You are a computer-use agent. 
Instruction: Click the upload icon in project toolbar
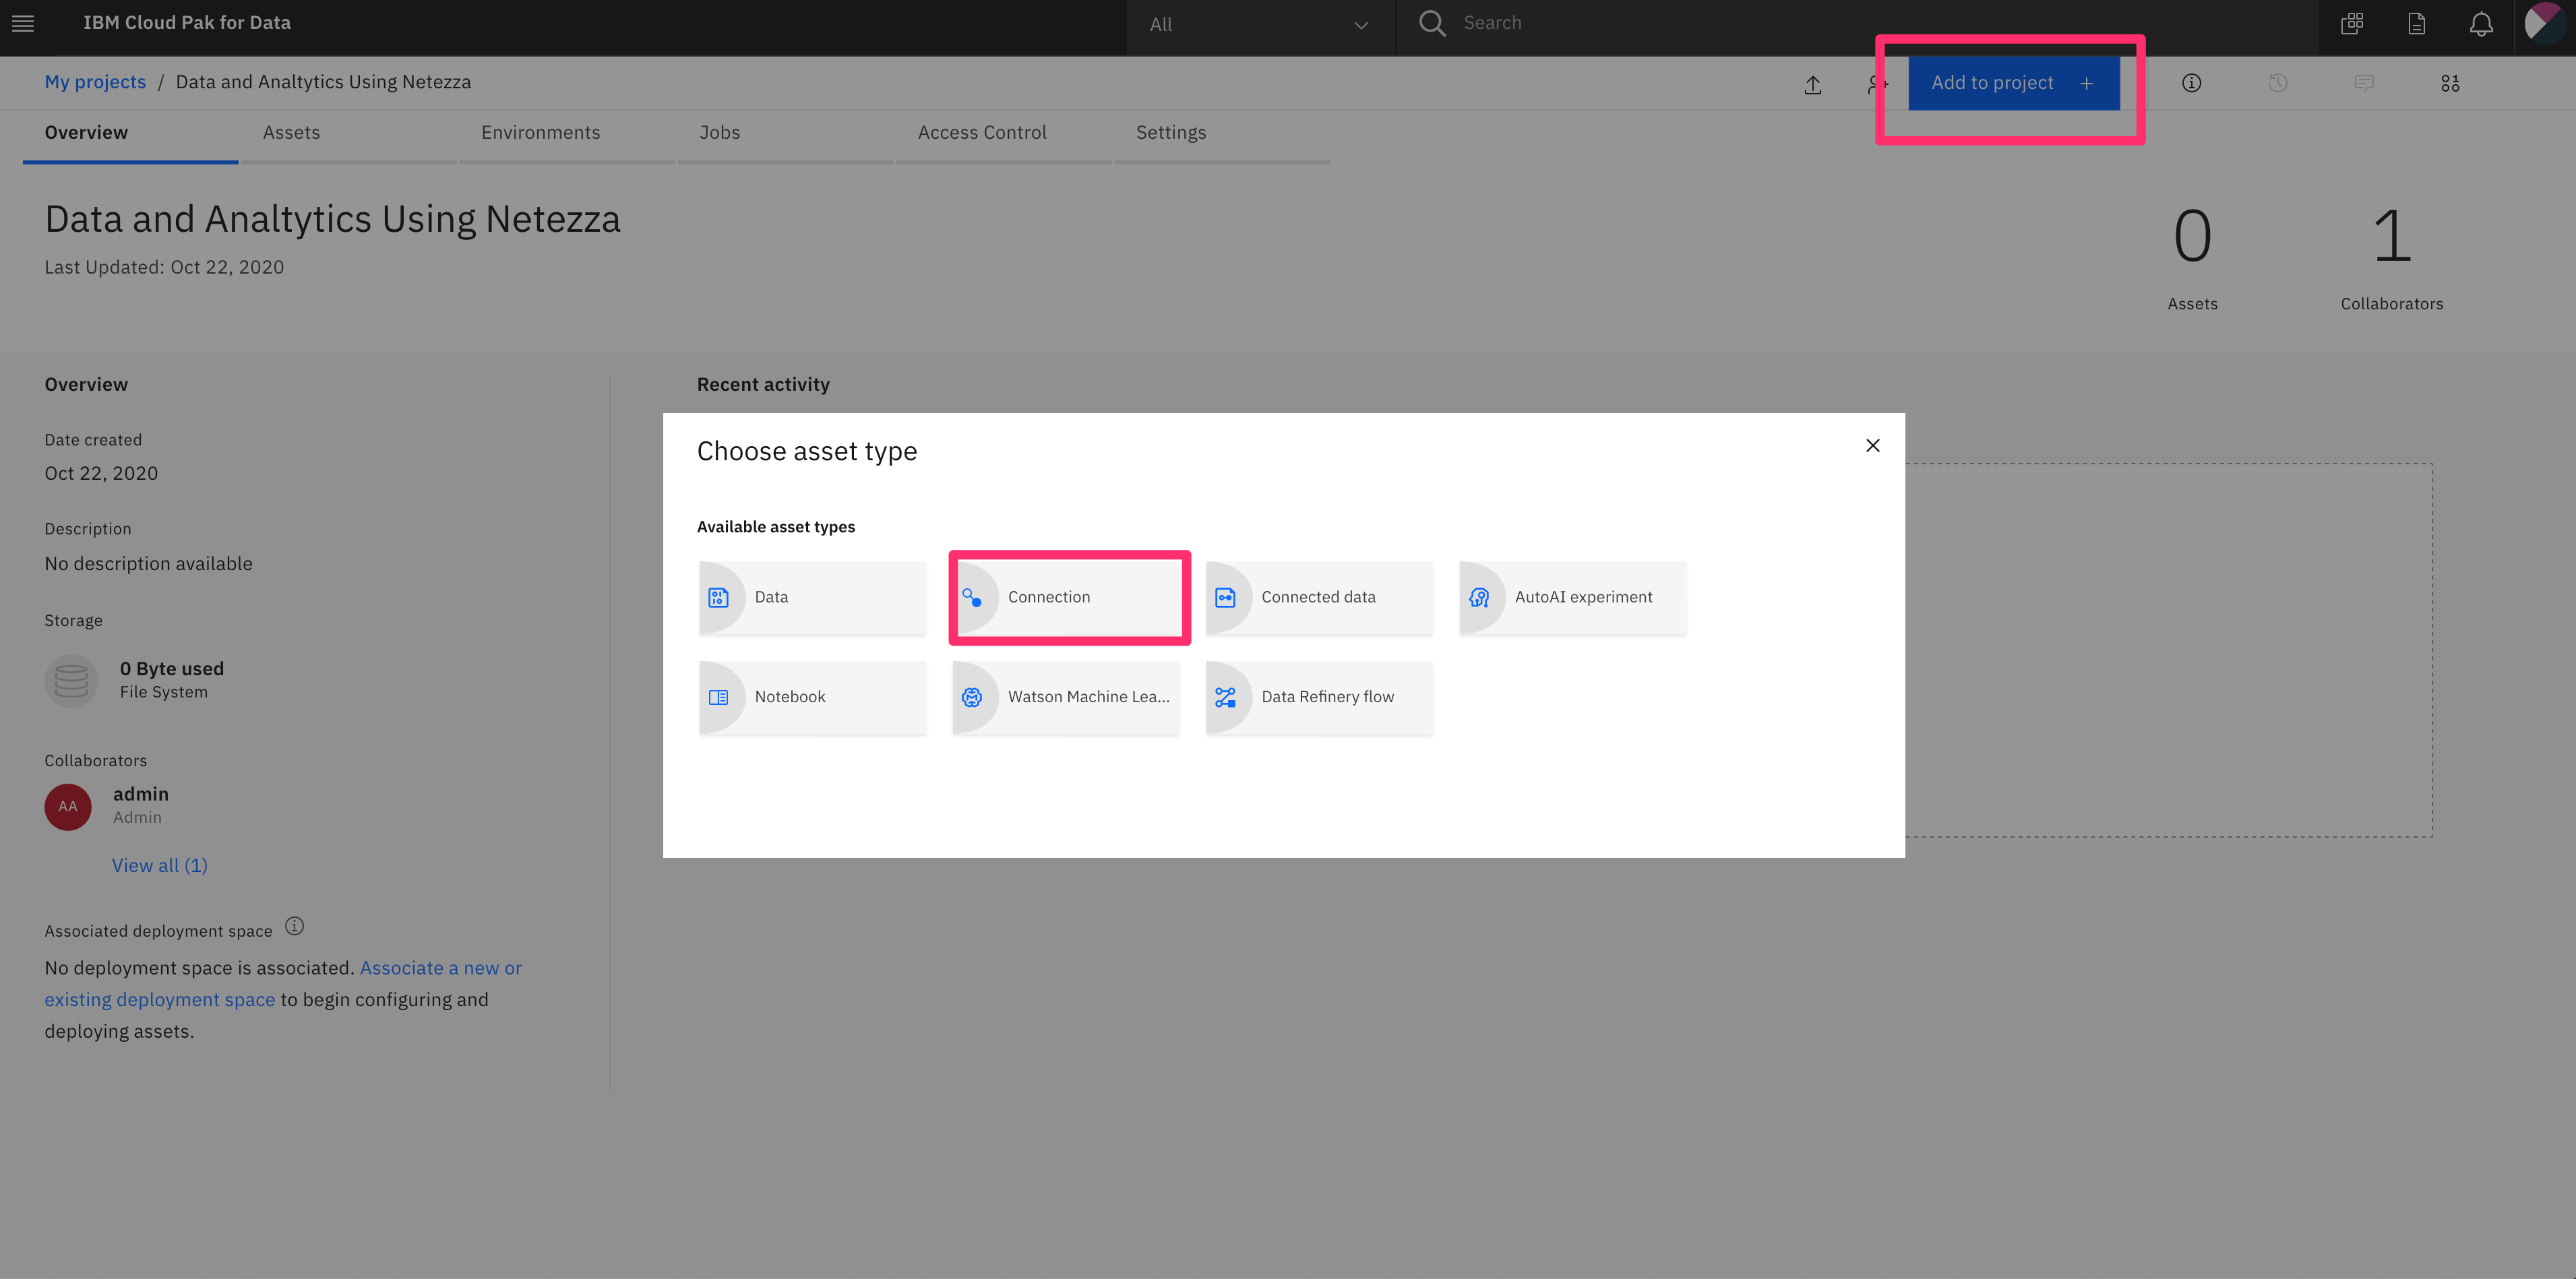[x=1812, y=85]
